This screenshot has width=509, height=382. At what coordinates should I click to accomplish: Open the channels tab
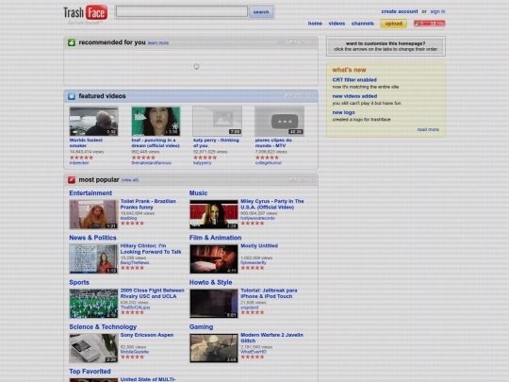point(363,24)
